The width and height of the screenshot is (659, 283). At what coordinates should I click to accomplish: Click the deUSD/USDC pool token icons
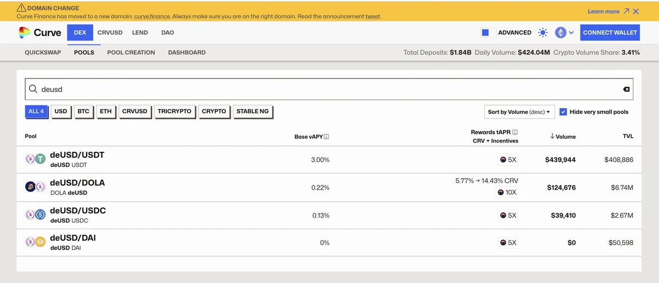pyautogui.click(x=35, y=214)
